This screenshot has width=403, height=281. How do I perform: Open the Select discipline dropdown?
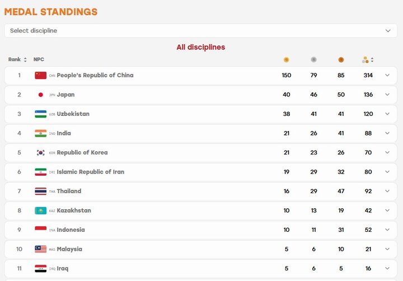click(200, 31)
